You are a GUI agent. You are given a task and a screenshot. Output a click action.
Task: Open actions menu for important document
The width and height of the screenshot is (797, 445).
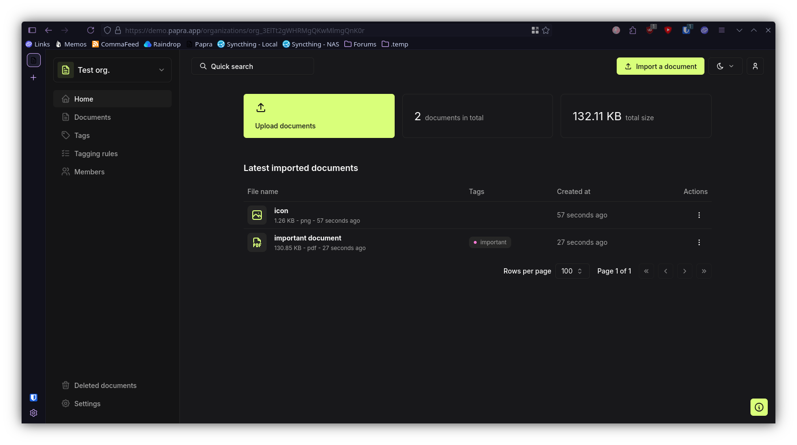point(699,242)
